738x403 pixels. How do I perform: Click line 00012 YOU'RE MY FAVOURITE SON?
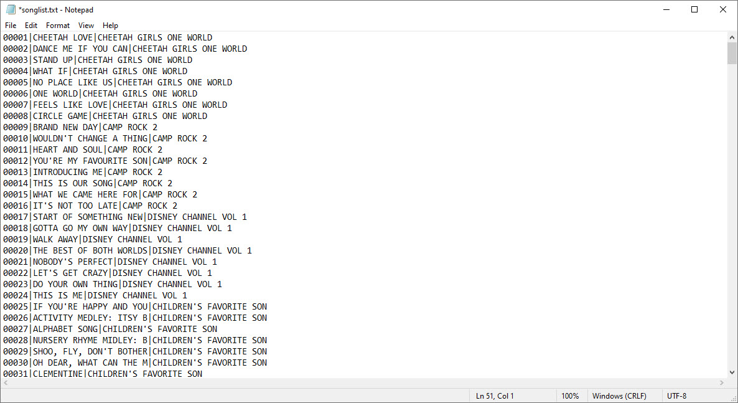(x=105, y=161)
